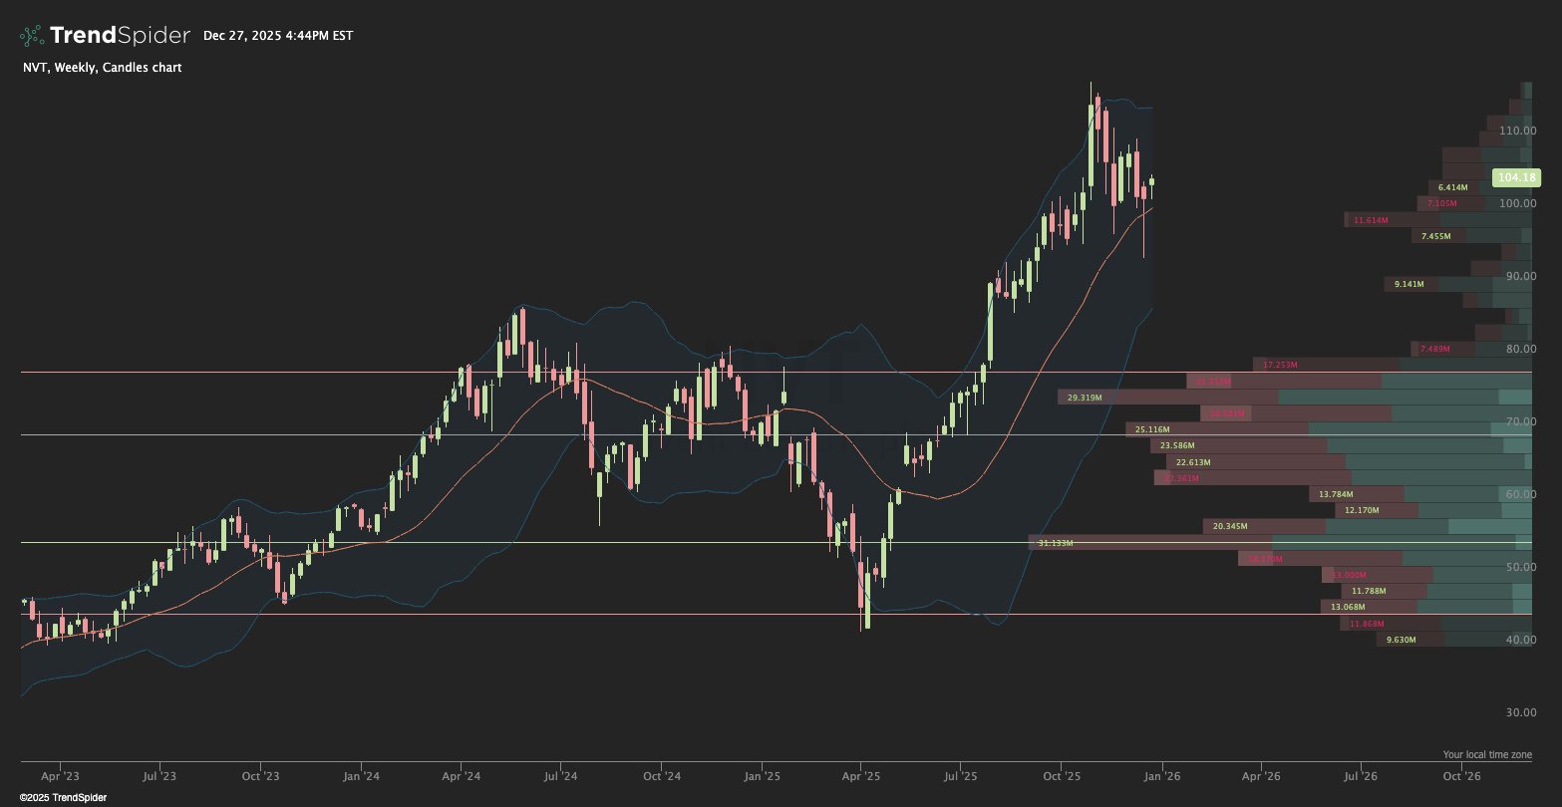Click the TrendSpider brand name text

tap(120, 36)
